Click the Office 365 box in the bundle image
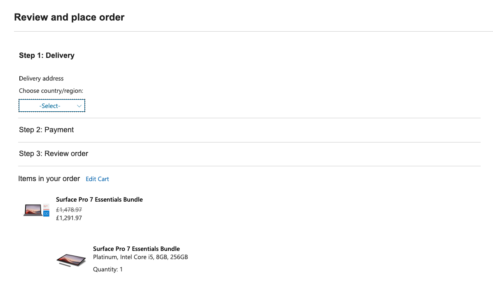The height and width of the screenshot is (294, 493). click(x=46, y=207)
